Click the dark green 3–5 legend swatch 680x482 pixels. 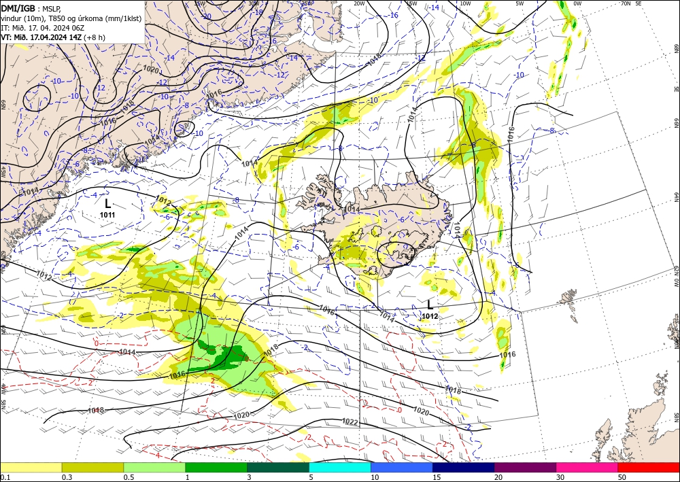(278, 467)
